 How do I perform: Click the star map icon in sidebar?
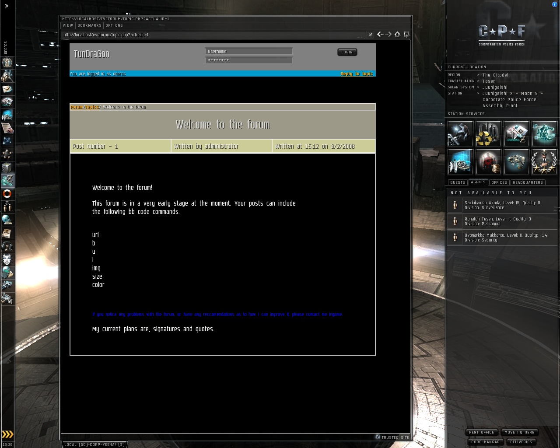(7, 141)
